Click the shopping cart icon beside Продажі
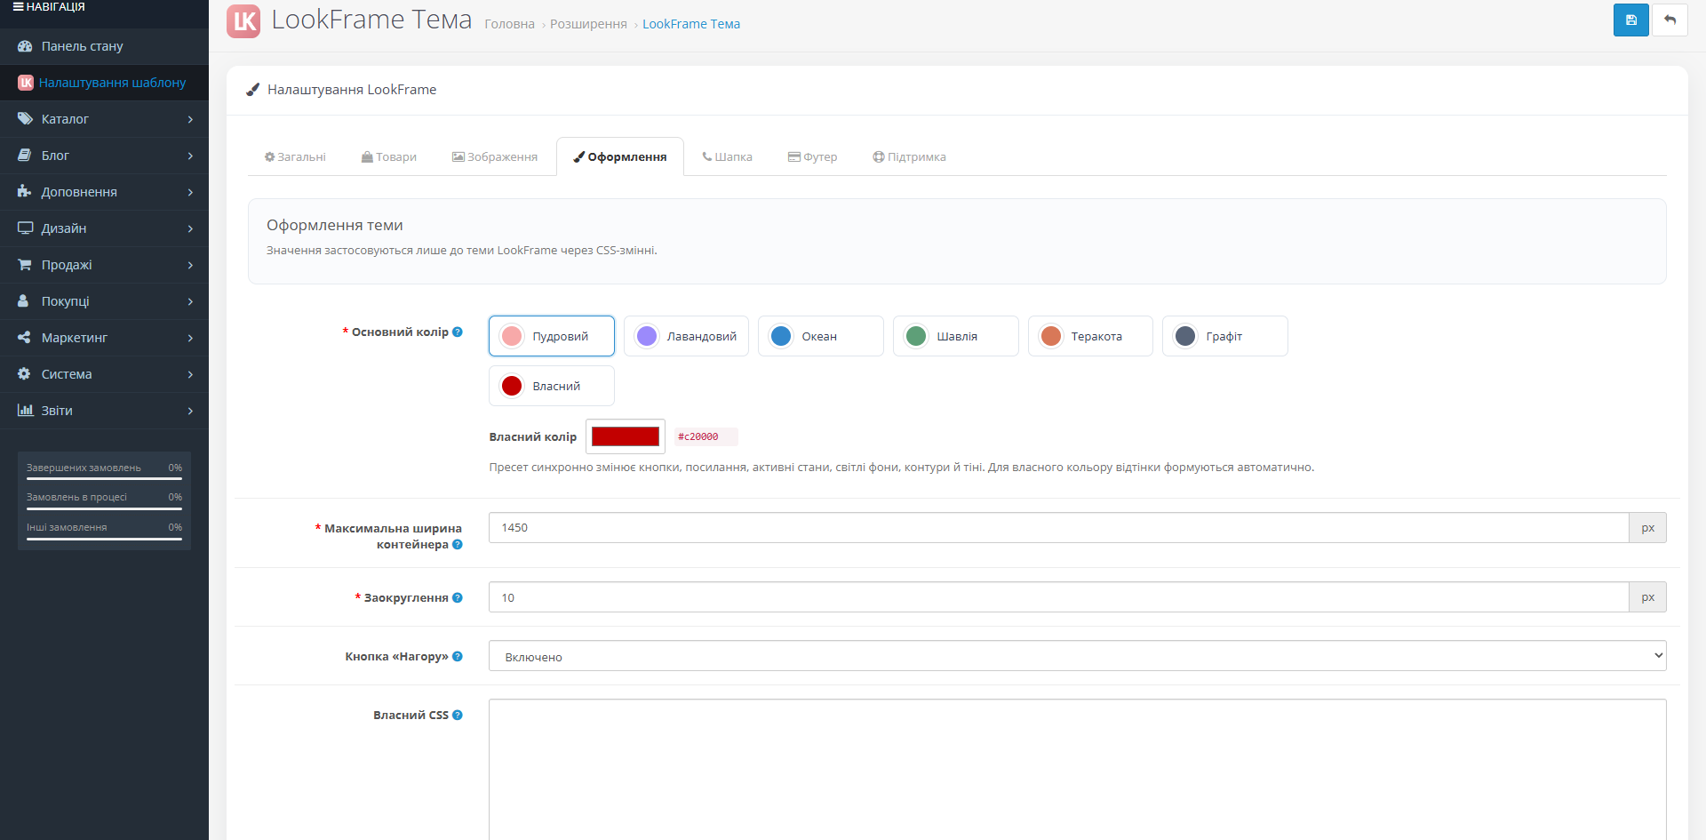The image size is (1706, 840). point(25,264)
